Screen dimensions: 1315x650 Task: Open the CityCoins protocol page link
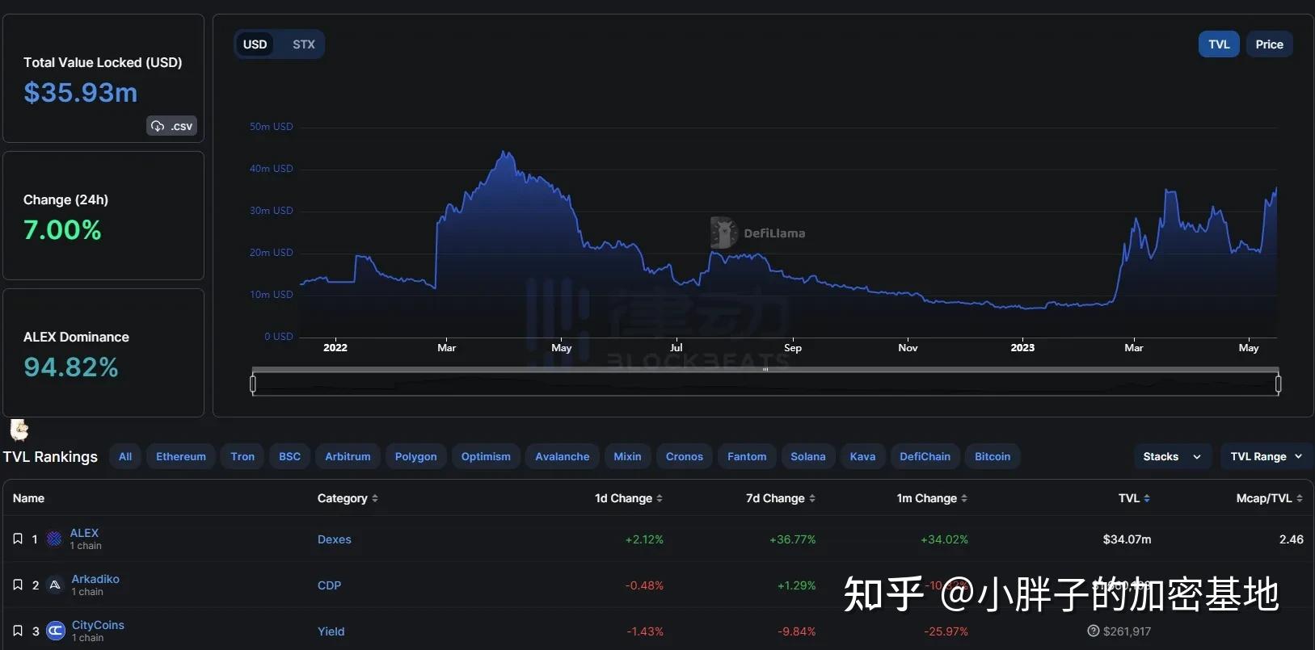pos(98,625)
